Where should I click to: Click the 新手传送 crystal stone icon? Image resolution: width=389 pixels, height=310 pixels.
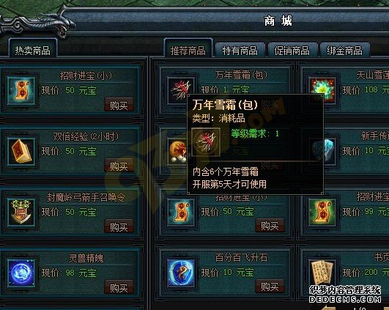(x=325, y=150)
